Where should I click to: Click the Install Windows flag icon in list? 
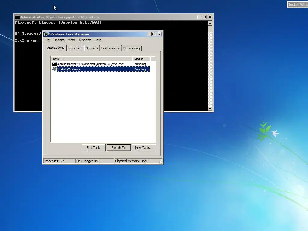[x=54, y=69]
